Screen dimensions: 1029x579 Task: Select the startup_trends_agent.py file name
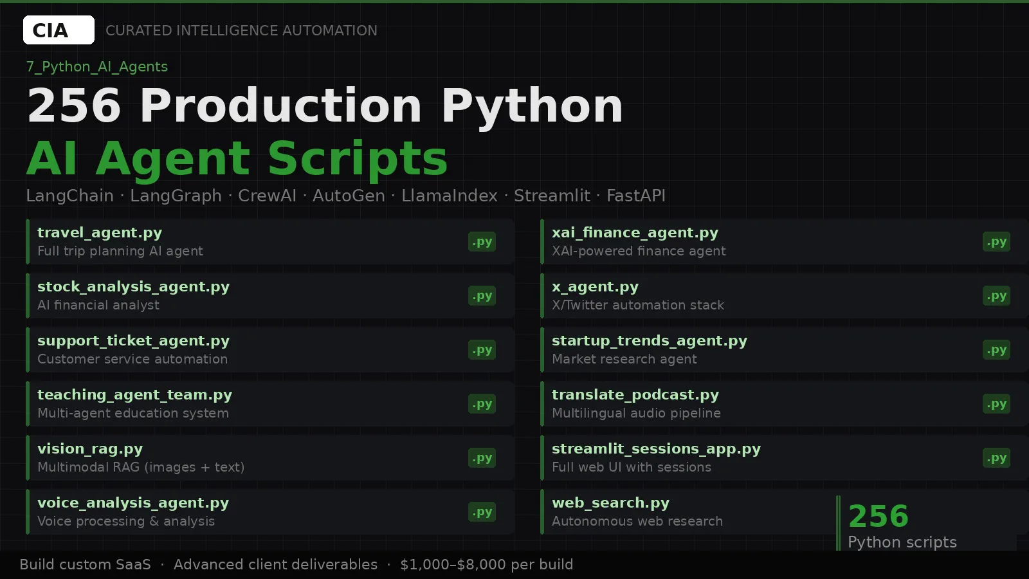[650, 341]
